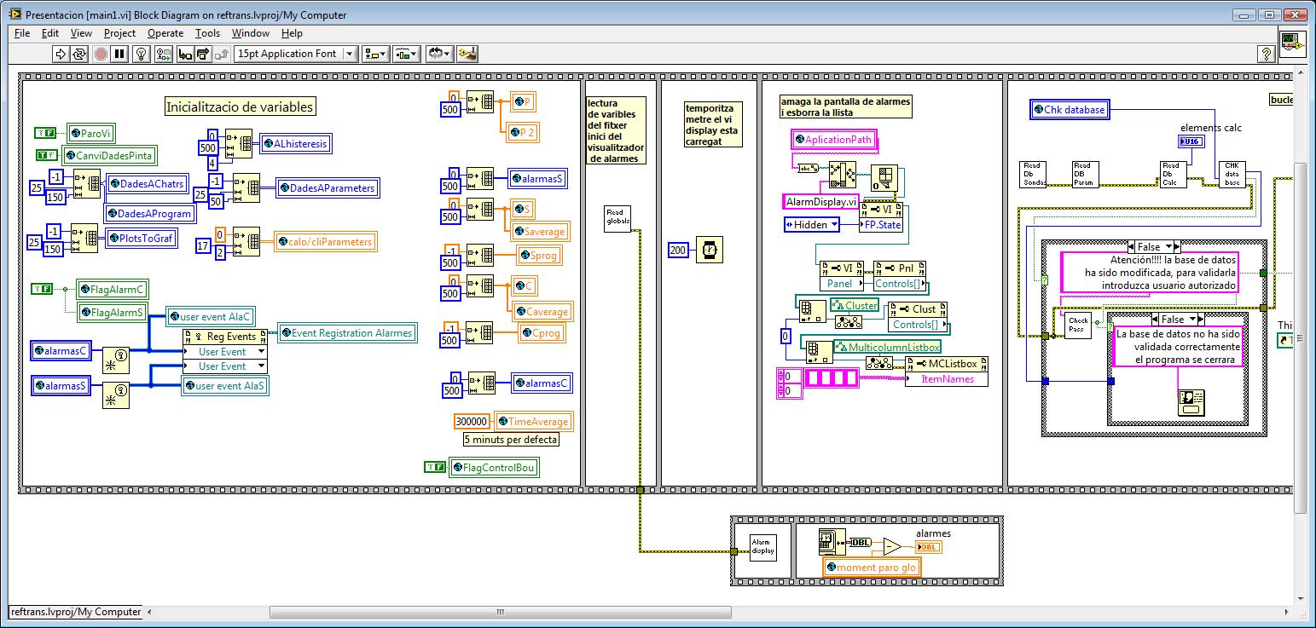Toggle boolean constant wired to ParoVi
This screenshot has width=1316, height=628.
45,133
